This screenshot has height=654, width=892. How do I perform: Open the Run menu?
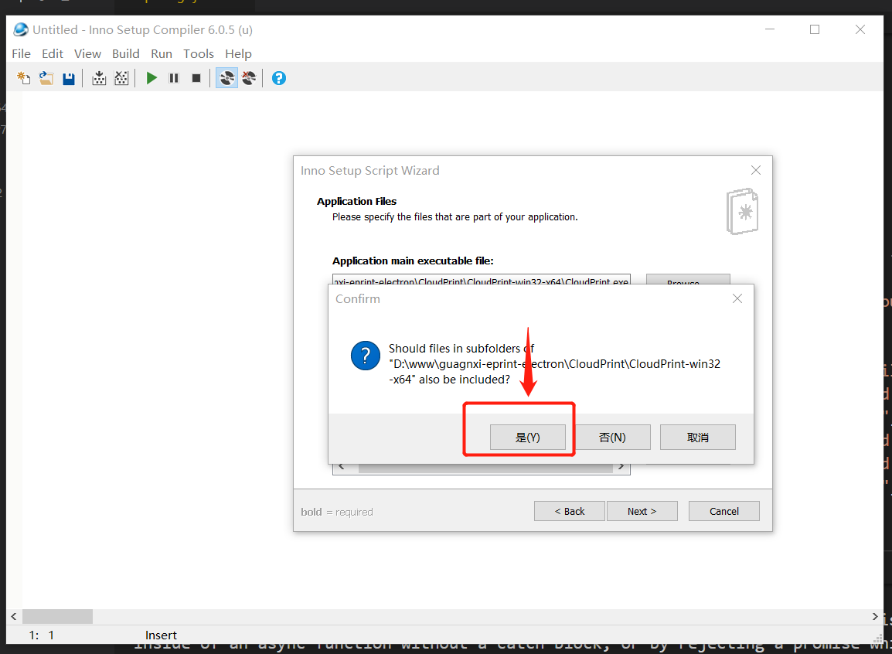[162, 53]
